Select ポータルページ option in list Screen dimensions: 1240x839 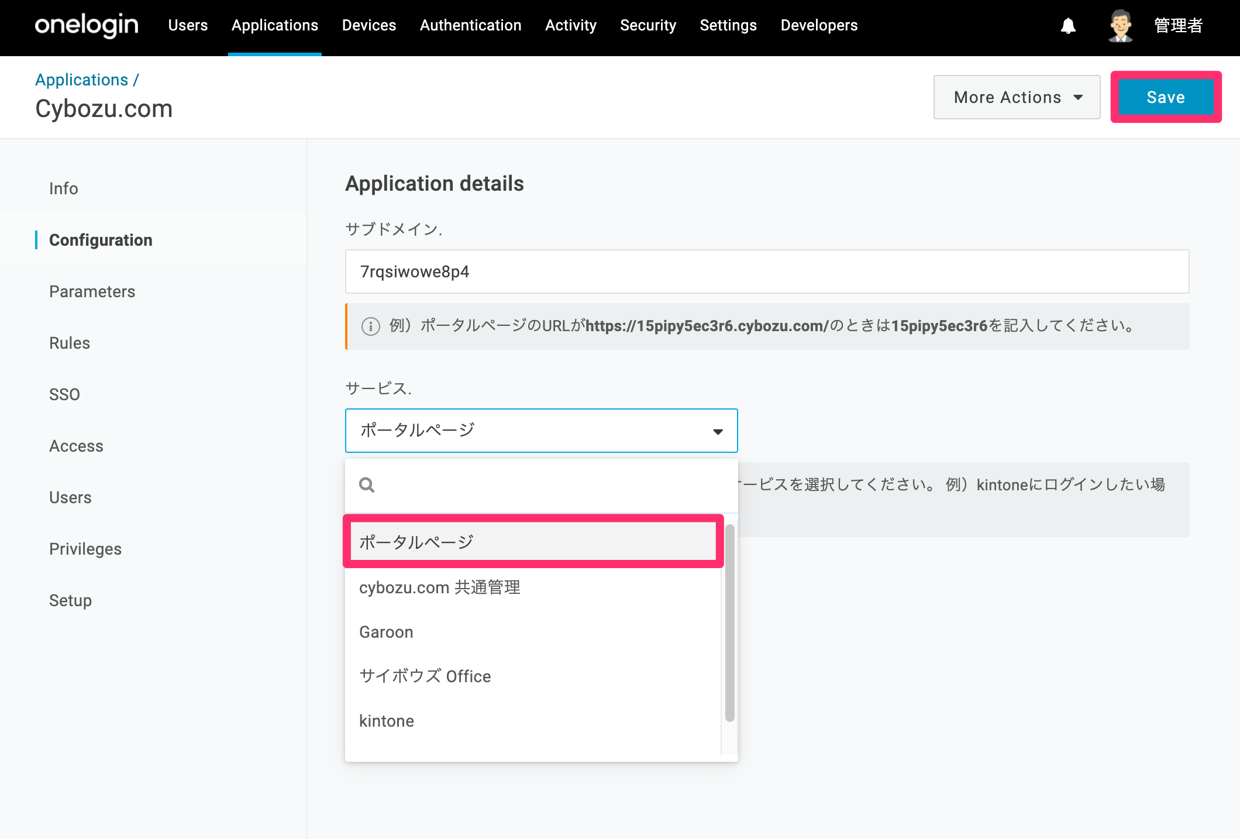[533, 542]
